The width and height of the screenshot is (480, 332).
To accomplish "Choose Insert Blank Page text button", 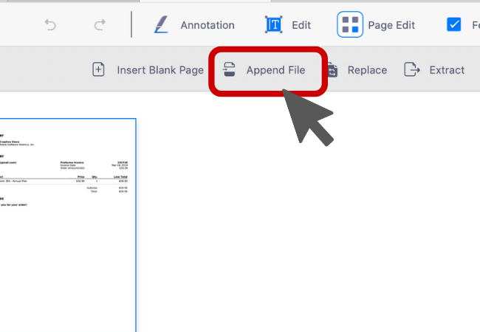I will tap(160, 70).
